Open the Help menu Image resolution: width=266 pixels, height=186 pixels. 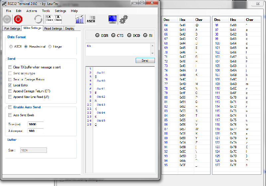[74, 11]
